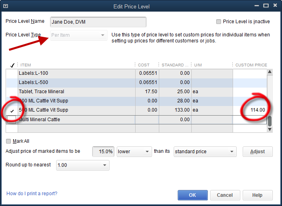Click the ITEM column header
Image resolution: width=282 pixels, height=206 pixels.
26,65
